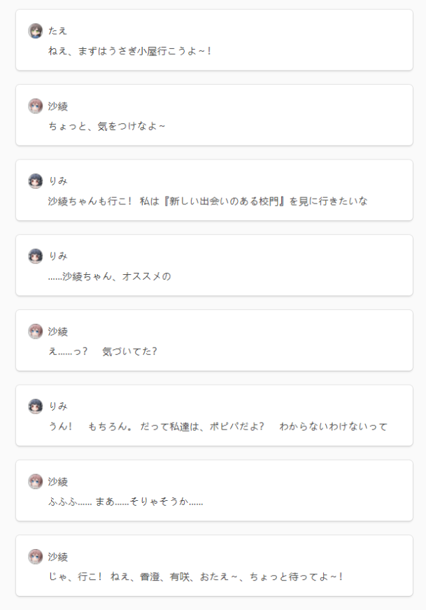The height and width of the screenshot is (610, 426).
Task: Click message え……っ? 気づいてた?
Action: tap(102, 351)
